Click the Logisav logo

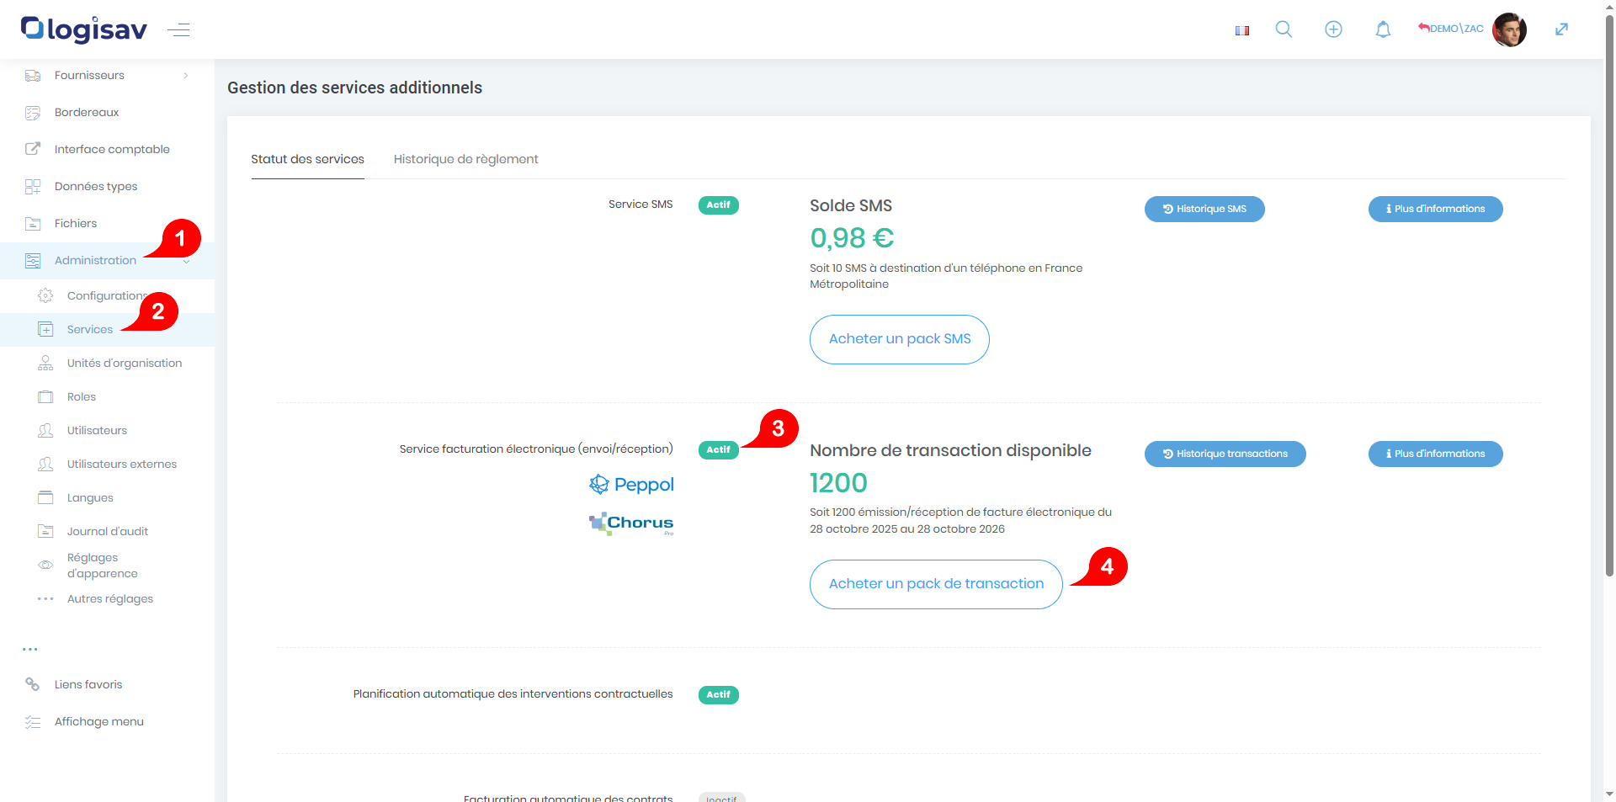tap(84, 29)
